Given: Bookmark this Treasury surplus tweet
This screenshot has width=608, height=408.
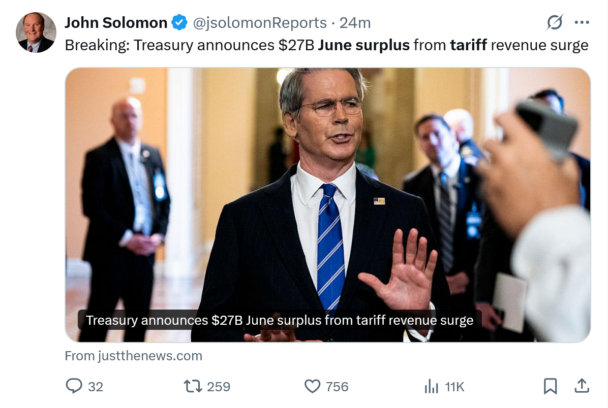Looking at the screenshot, I should pos(550,386).
